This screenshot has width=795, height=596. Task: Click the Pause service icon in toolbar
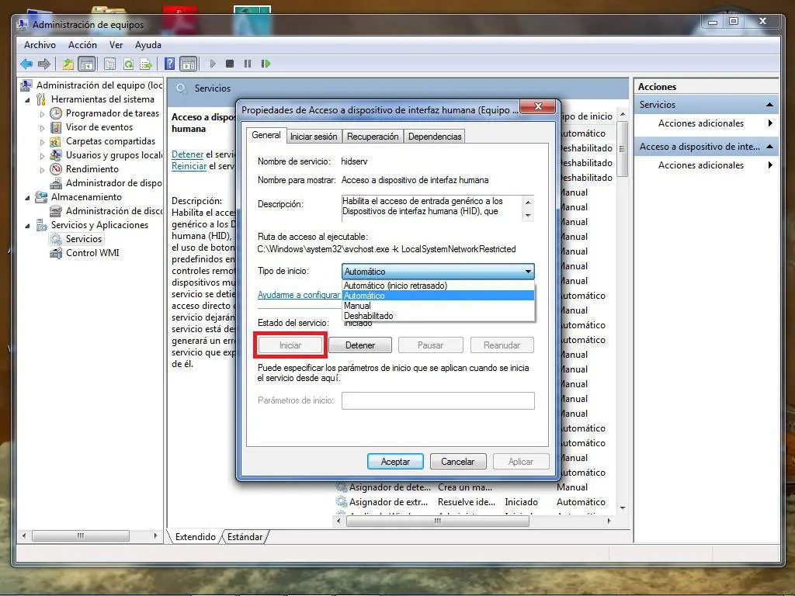tap(248, 64)
